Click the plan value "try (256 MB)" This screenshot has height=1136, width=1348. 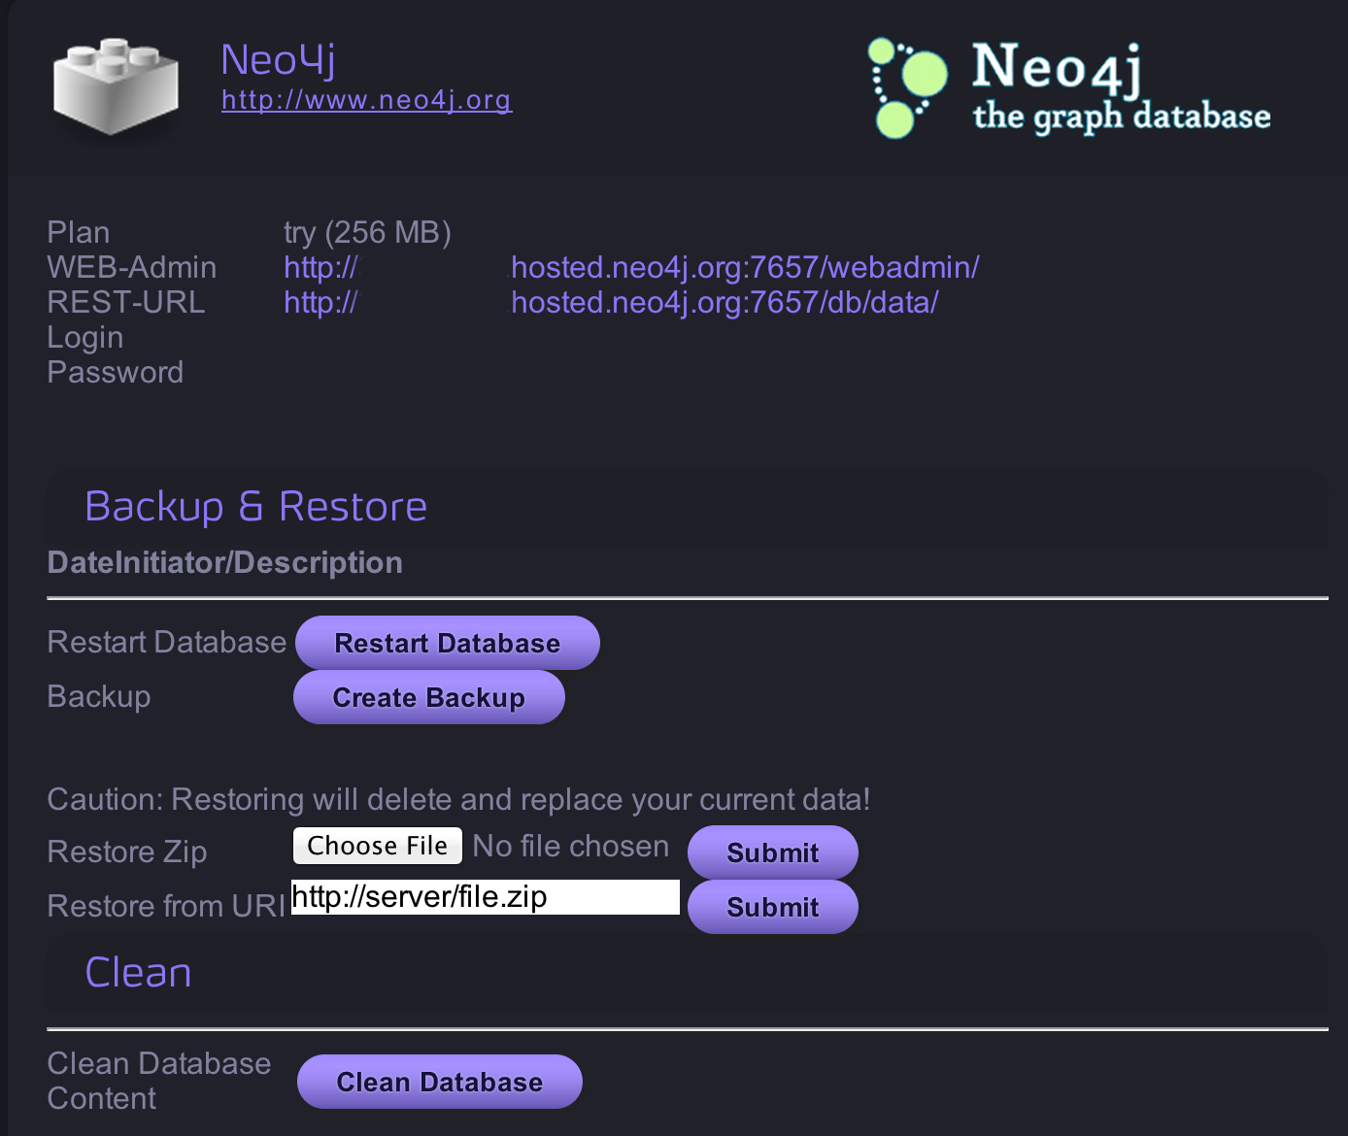[367, 233]
